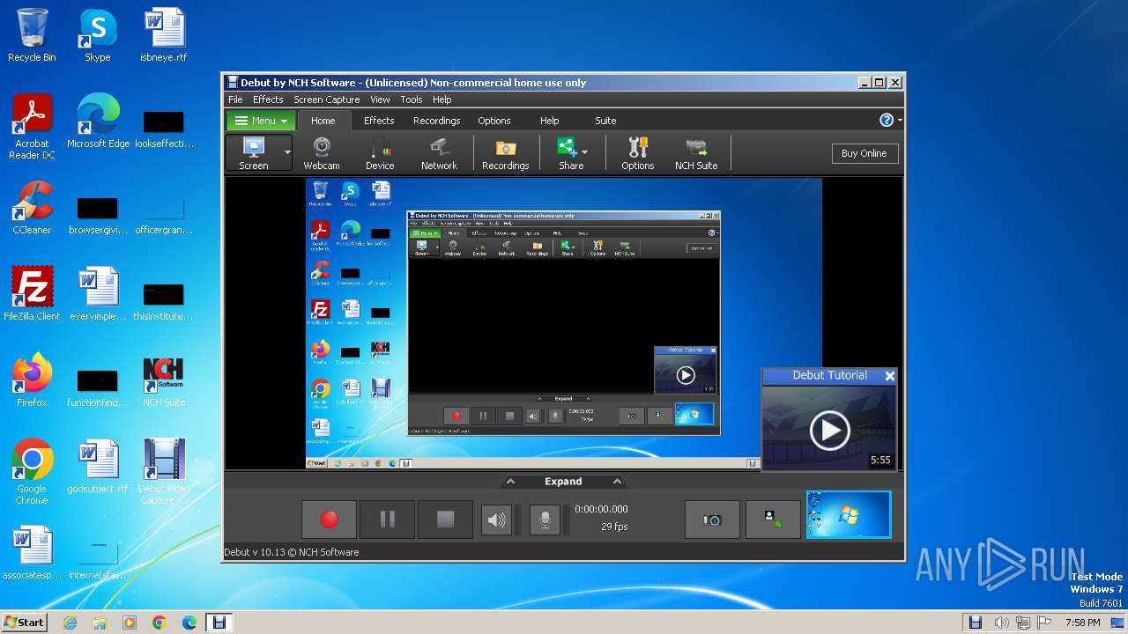Click the blue help question mark icon

pos(887,121)
